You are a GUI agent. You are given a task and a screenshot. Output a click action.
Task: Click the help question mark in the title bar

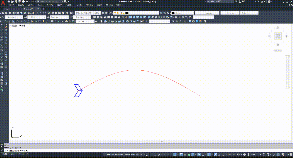point(269,2)
